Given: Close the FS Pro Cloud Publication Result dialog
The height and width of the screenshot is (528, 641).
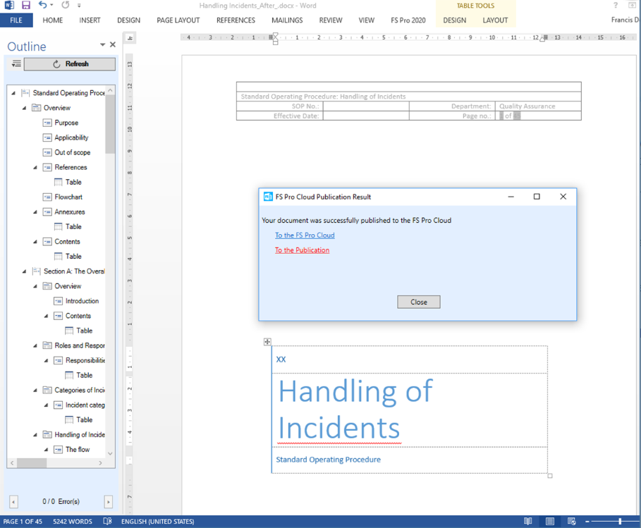Looking at the screenshot, I should pos(418,301).
